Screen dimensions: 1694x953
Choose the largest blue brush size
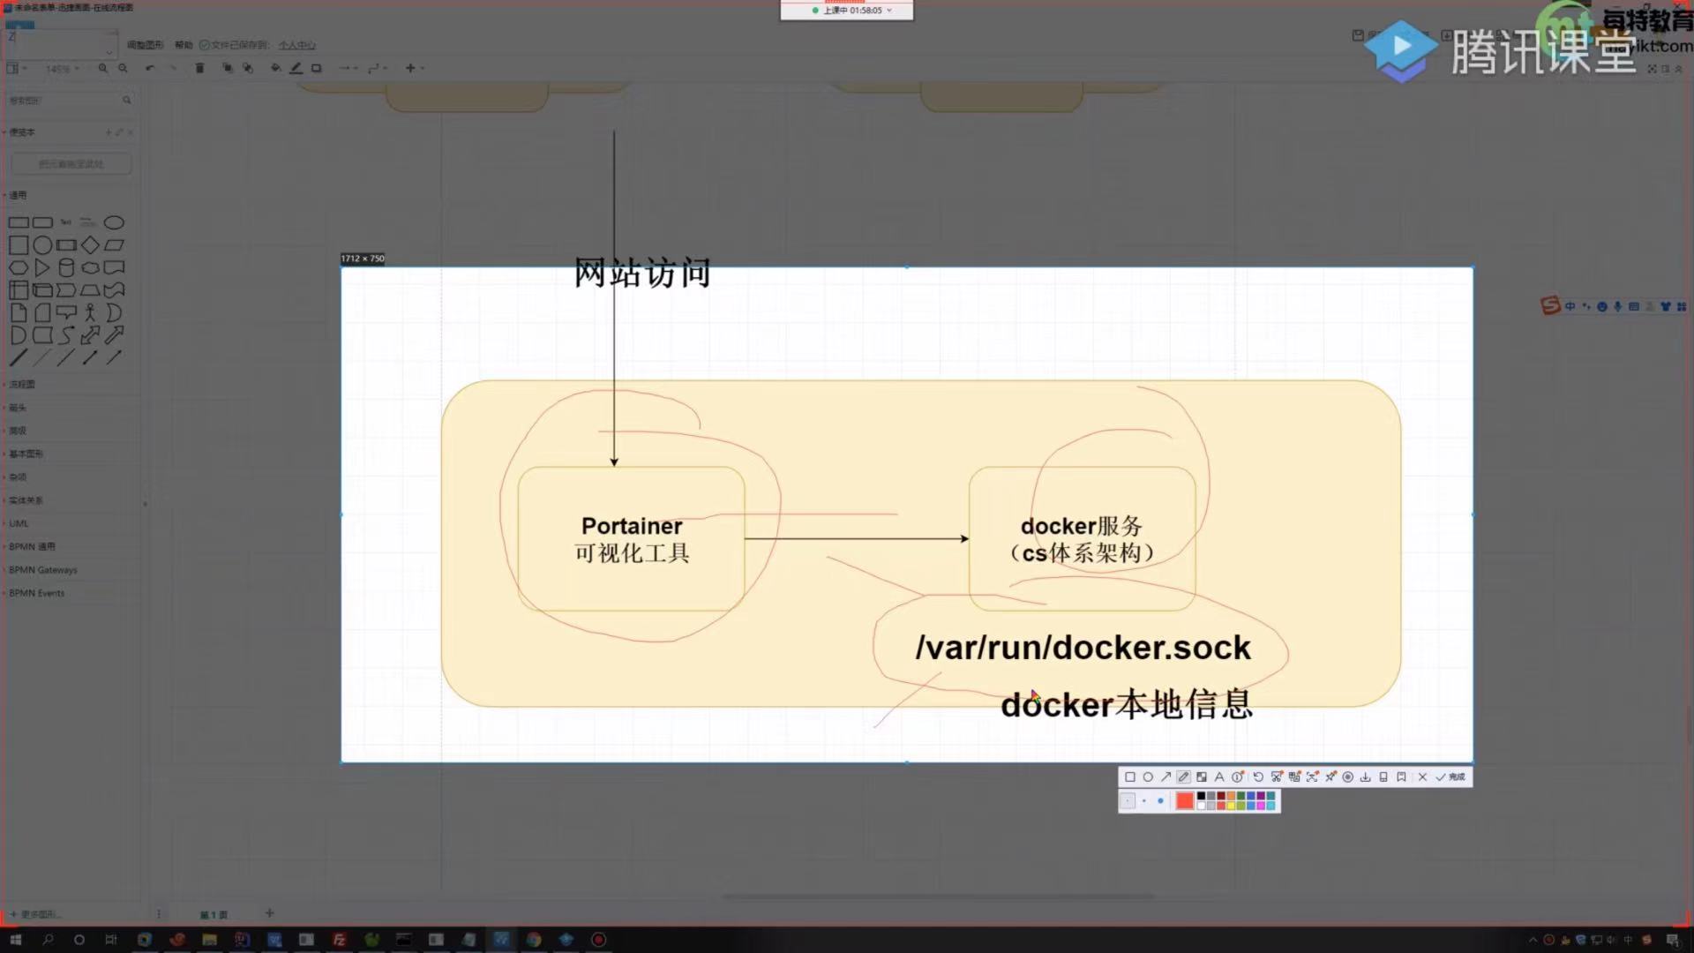(1160, 800)
